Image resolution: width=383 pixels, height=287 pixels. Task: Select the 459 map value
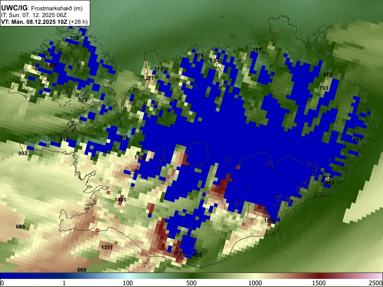(x=197, y=255)
